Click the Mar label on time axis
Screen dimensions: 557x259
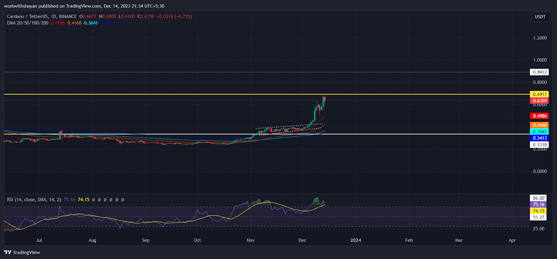point(459,240)
